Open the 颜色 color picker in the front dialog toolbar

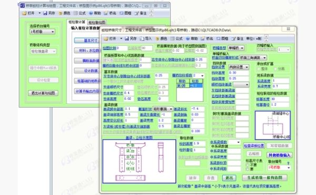pos(161,38)
